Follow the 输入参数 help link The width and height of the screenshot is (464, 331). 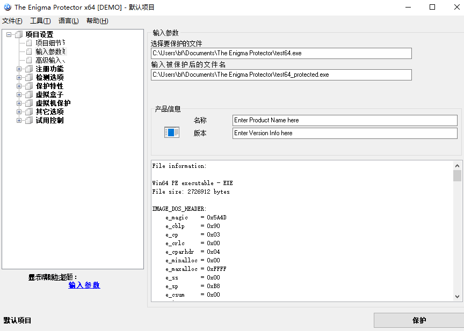(84, 285)
